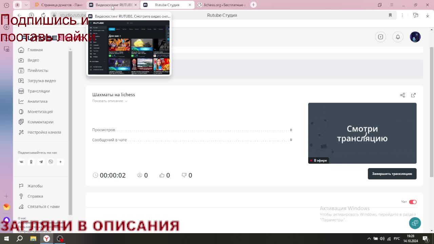Open the browser extensions icon

pos(416,15)
